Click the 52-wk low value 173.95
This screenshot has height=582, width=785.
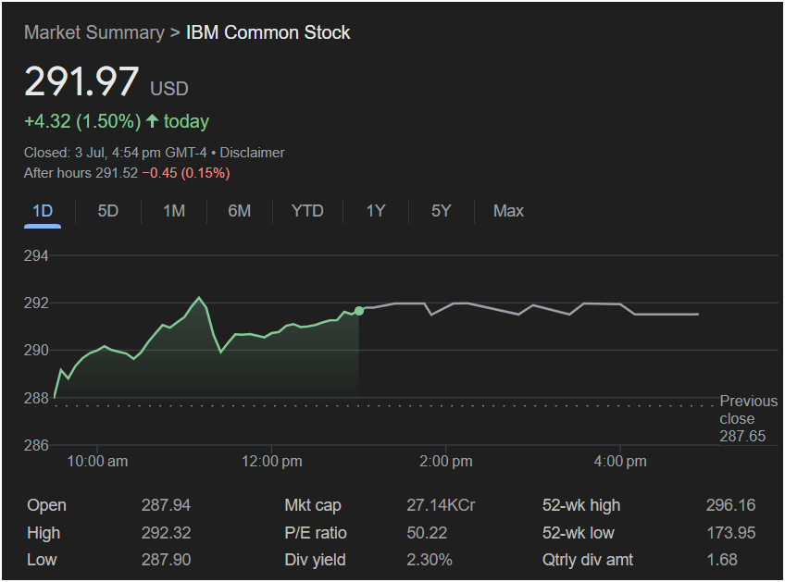point(730,533)
